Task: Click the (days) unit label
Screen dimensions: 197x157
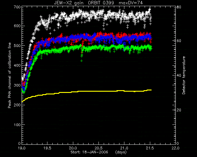Action: pos(121,152)
